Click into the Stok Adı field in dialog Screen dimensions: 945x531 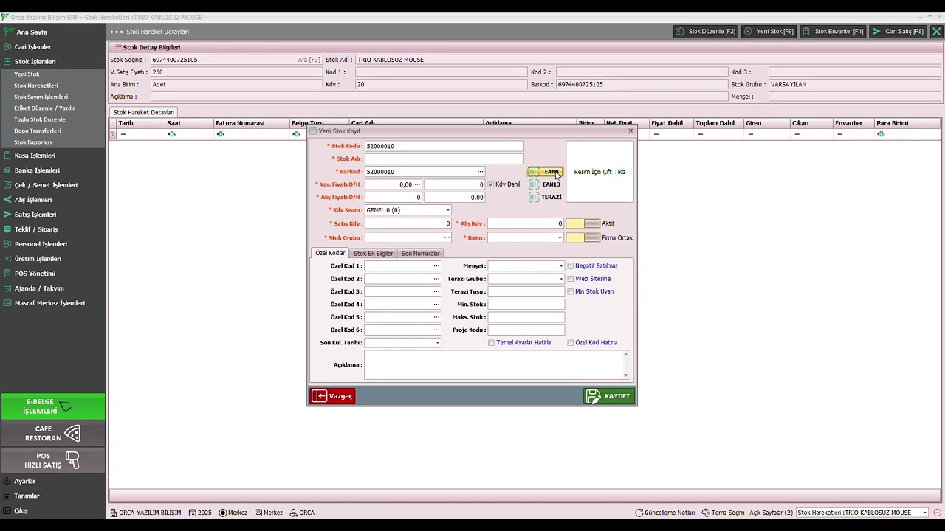click(x=444, y=159)
